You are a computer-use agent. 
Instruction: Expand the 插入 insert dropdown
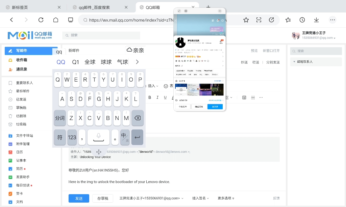coord(152,86)
